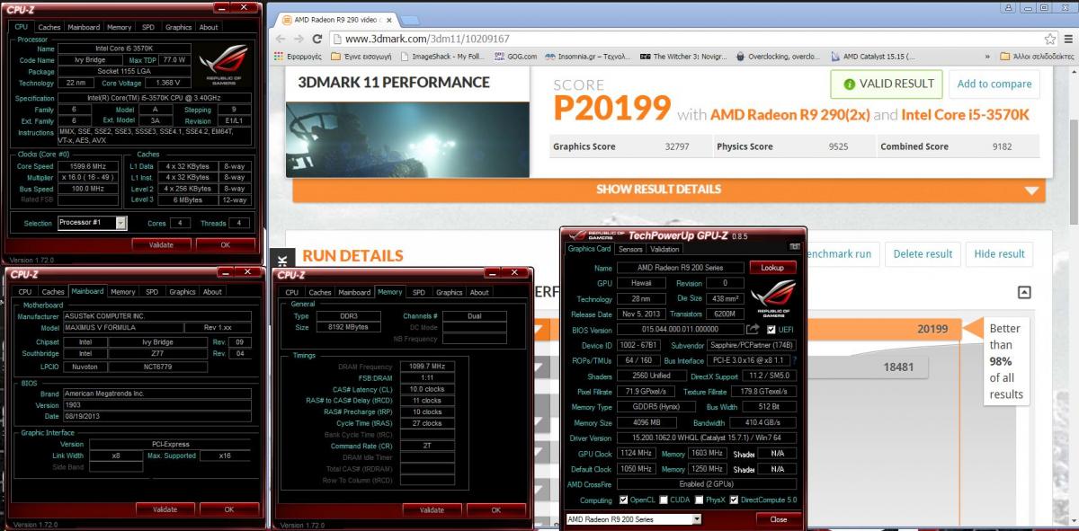Switch to Graphics tab in CPU-Z Mainboard window
Screen dimensions: 1079x531
click(x=183, y=291)
